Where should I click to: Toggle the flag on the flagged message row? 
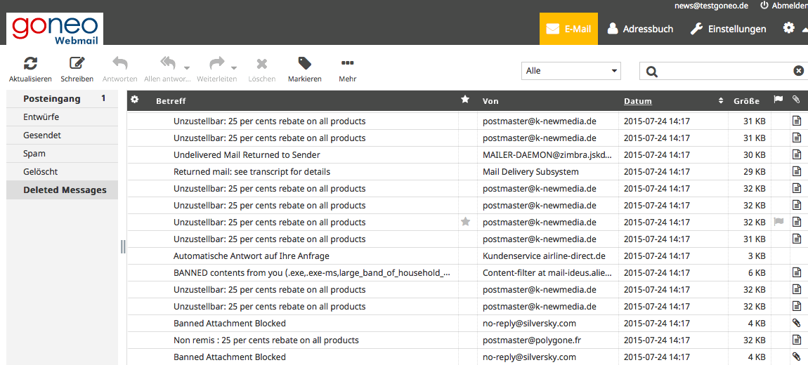(778, 222)
